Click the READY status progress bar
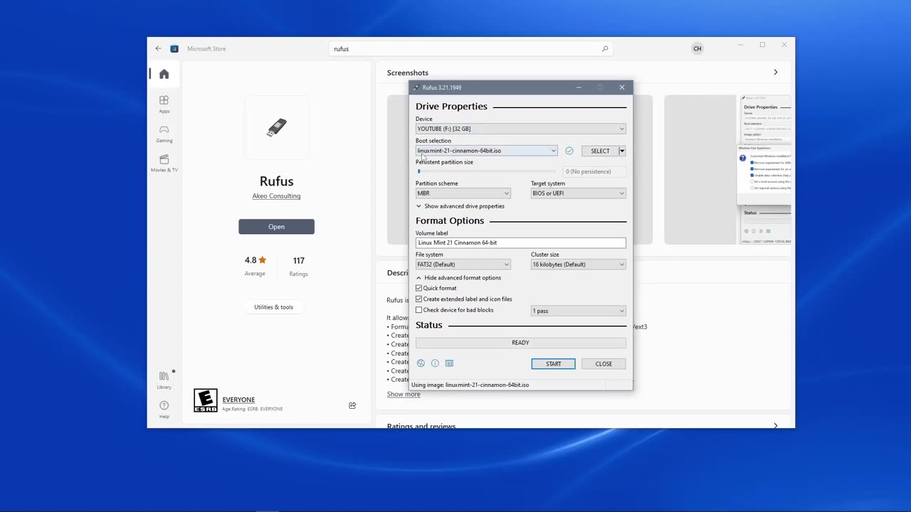The height and width of the screenshot is (512, 911). tap(520, 343)
